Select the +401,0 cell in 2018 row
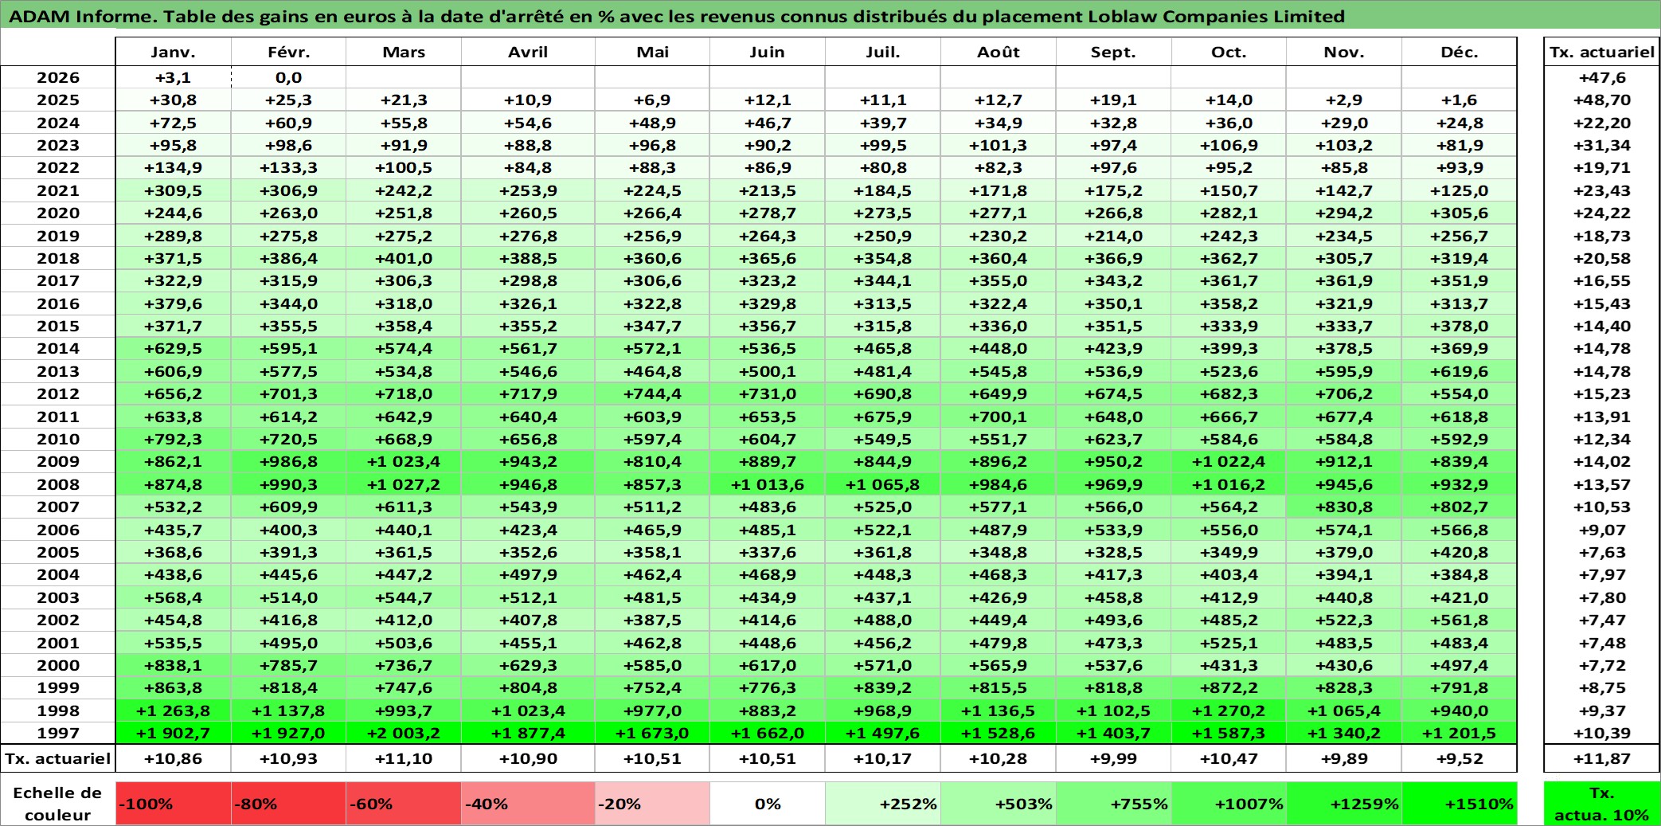 click(x=404, y=258)
